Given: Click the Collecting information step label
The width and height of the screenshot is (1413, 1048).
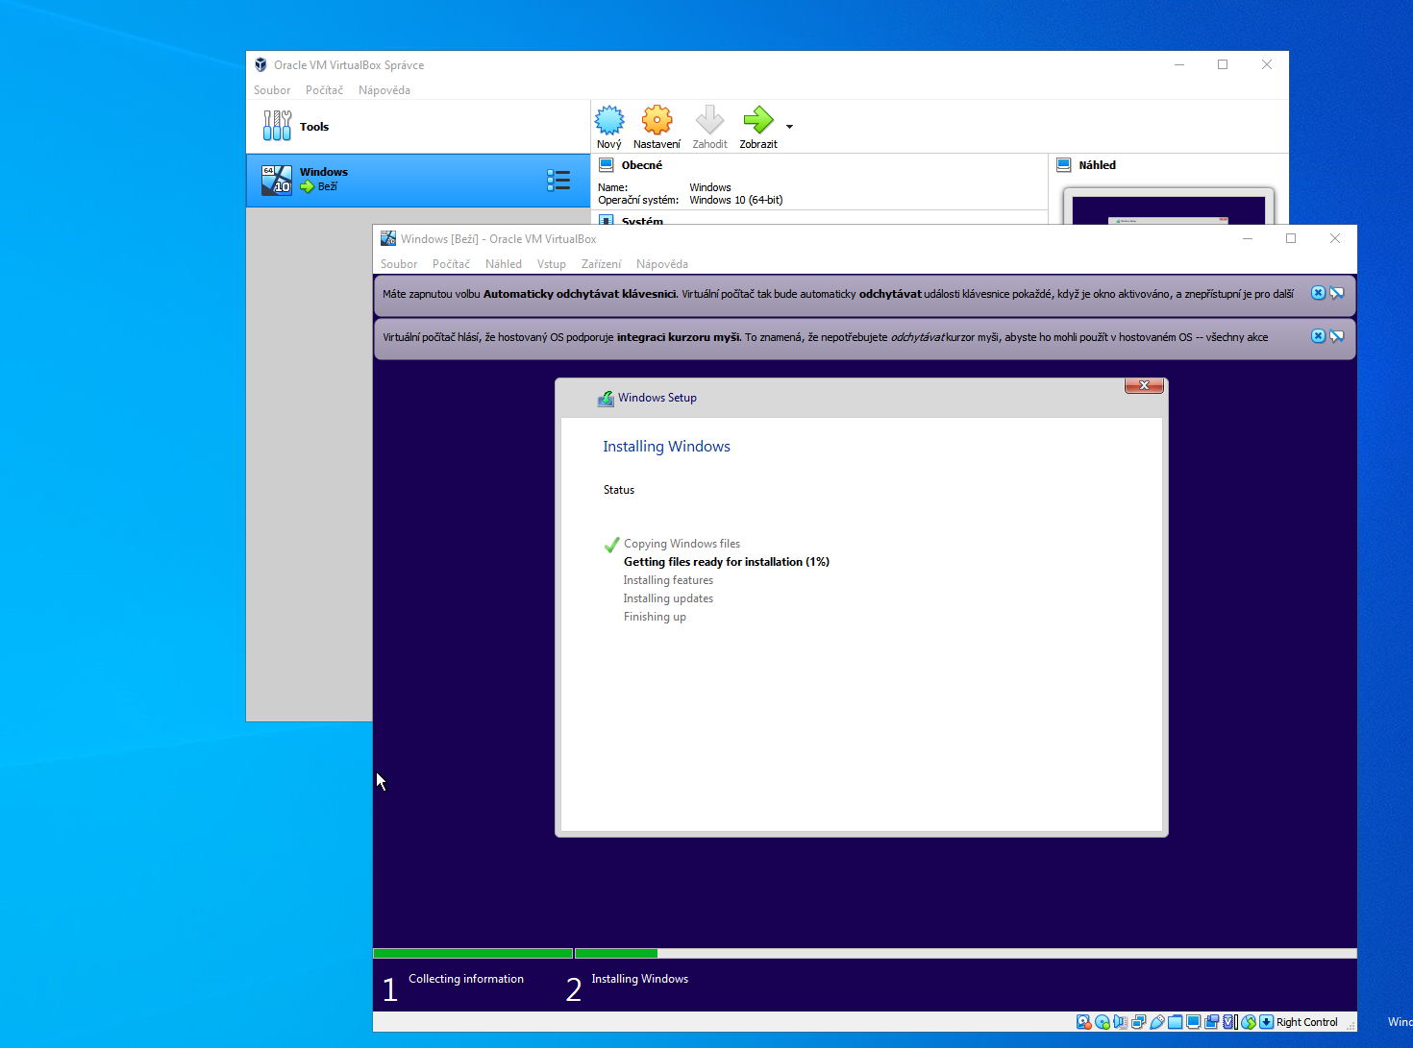Looking at the screenshot, I should [466, 979].
